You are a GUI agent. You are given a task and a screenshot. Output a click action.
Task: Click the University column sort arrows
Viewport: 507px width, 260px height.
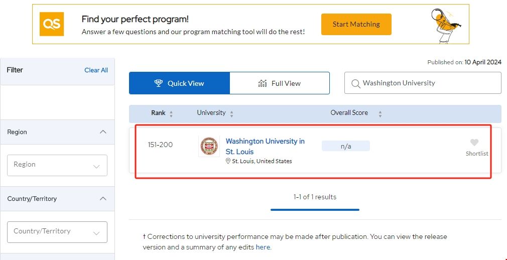coord(231,114)
